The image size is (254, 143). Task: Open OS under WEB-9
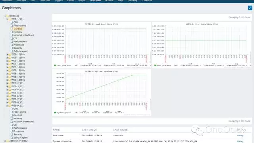click(15, 125)
